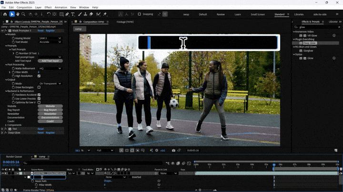This screenshot has width=343, height=192.
Task: Take snapshot with camera icon below viewer
Action: click(173, 150)
